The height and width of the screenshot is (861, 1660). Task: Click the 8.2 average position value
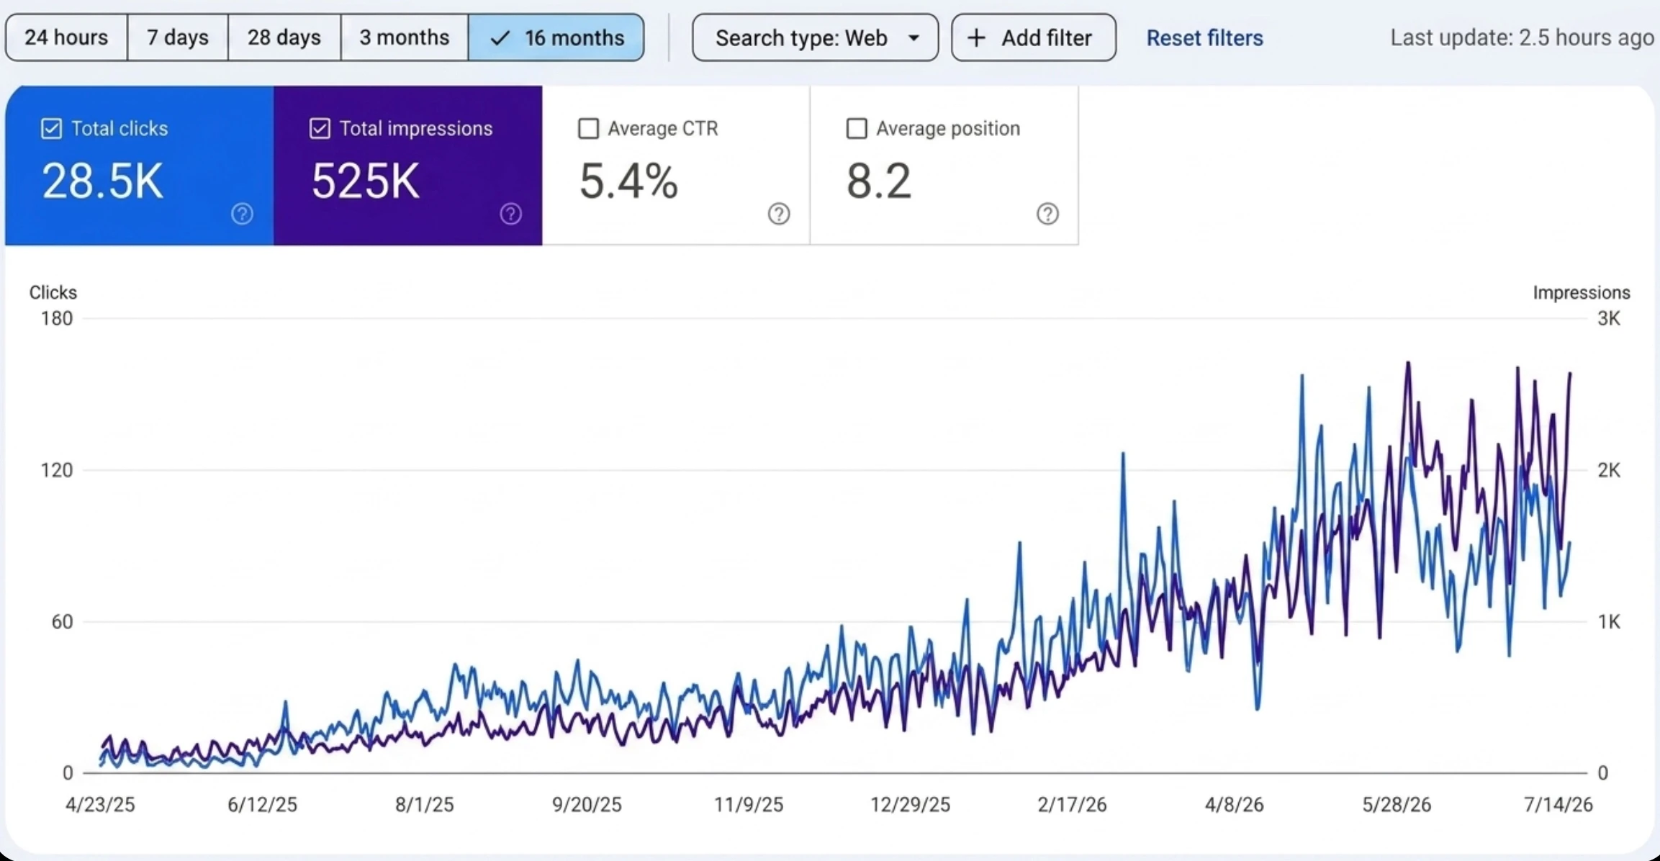[879, 181]
